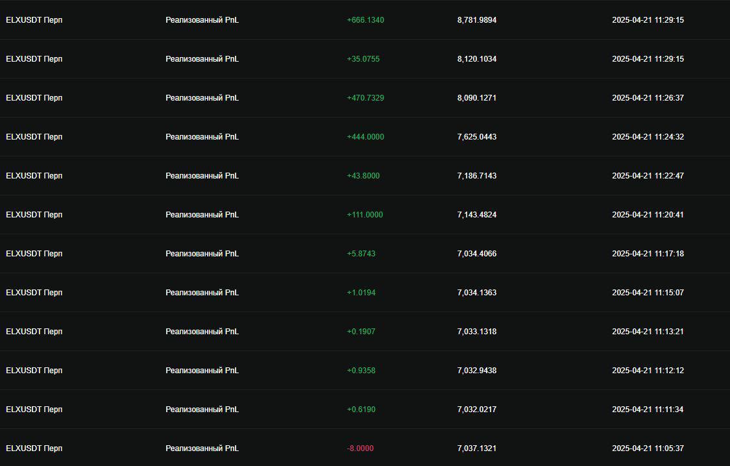730x466 pixels.
Task: Click the timestamp 2025-04-21 11:05:37
Action: (x=648, y=448)
